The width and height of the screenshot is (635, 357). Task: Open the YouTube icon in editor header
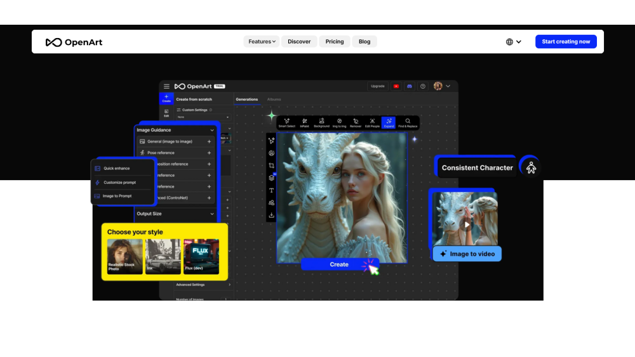[396, 86]
